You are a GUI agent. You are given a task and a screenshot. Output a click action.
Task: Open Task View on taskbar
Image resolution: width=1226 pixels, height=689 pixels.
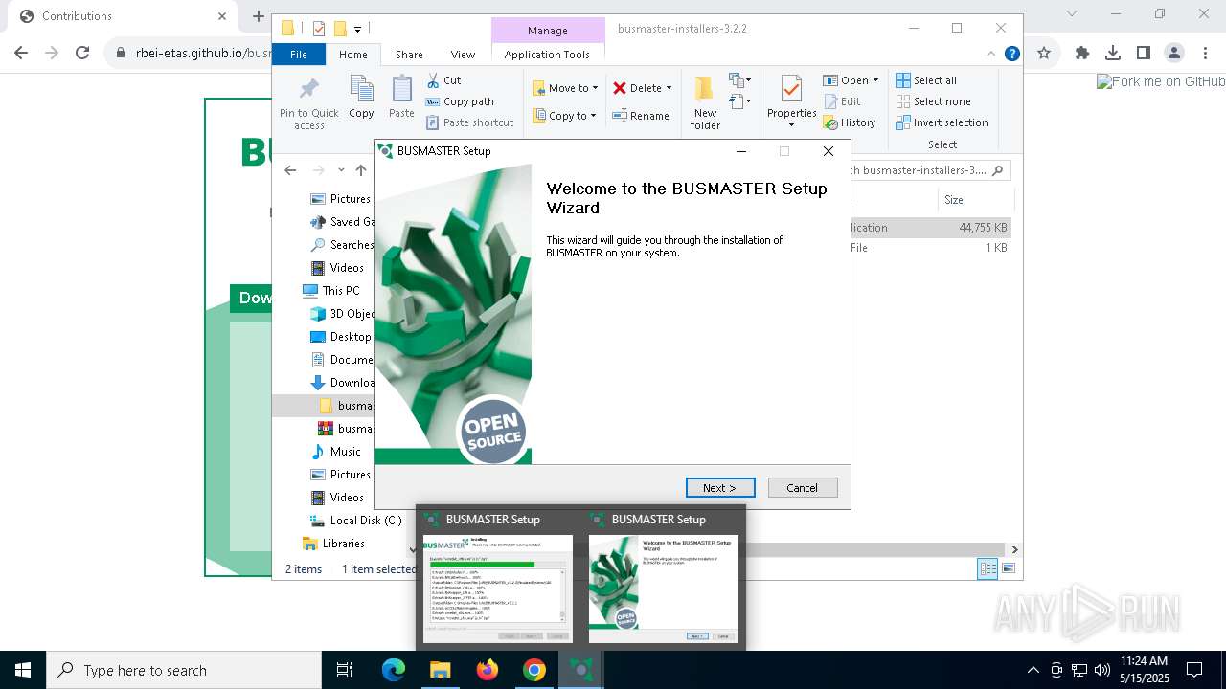tap(345, 670)
